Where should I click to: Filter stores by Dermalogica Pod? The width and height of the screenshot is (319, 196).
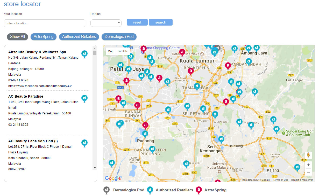(119, 37)
